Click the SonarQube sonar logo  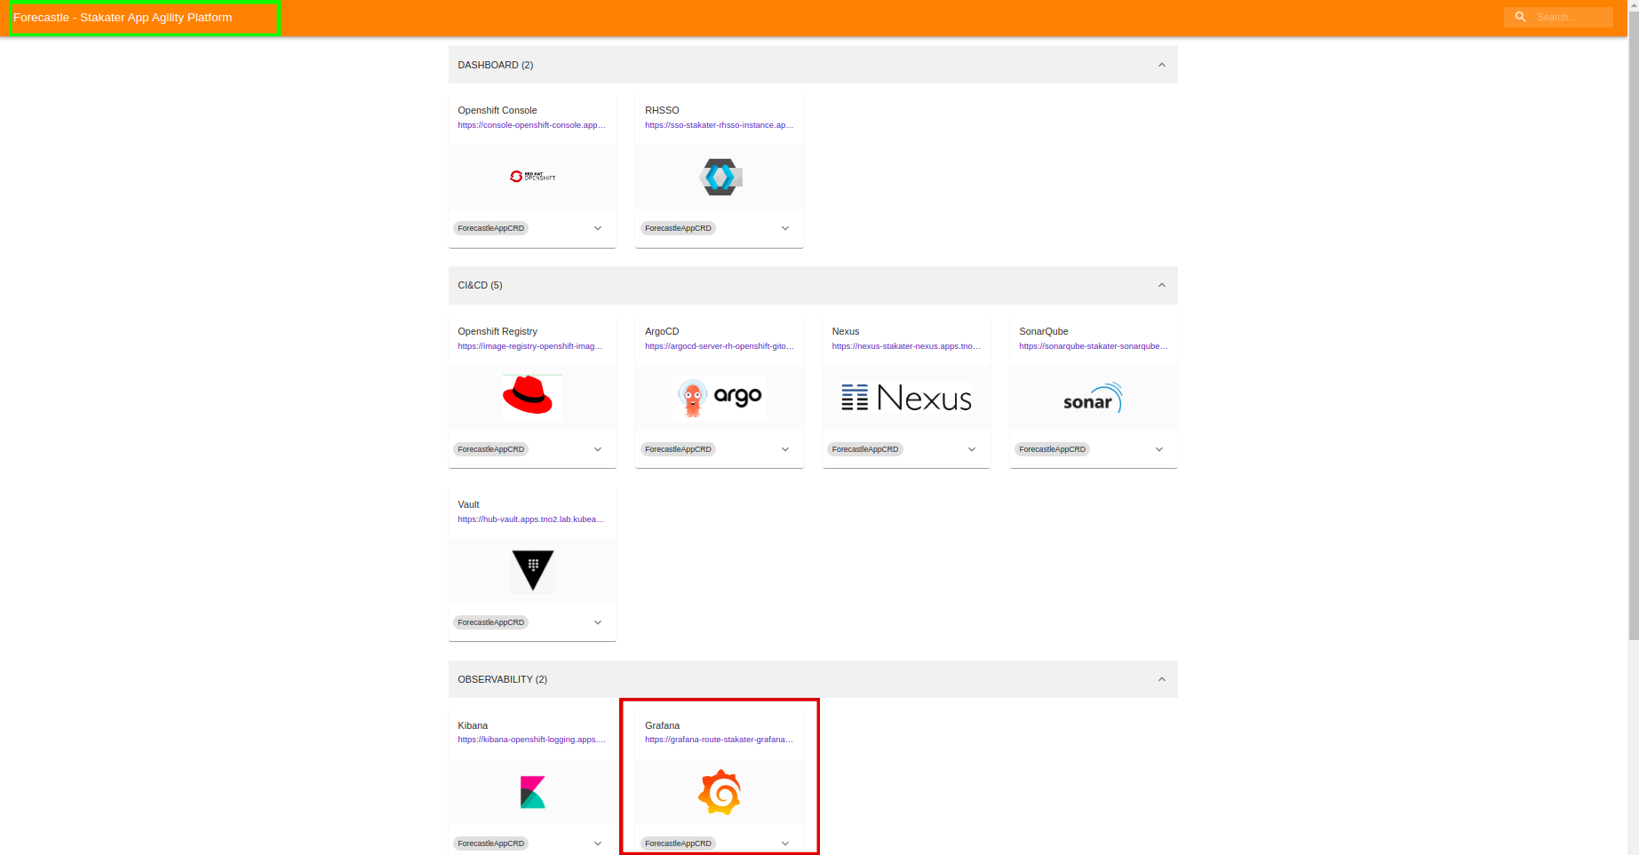point(1093,398)
